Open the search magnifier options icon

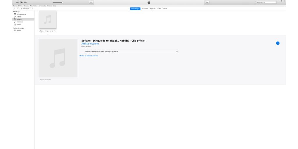(257, 2)
